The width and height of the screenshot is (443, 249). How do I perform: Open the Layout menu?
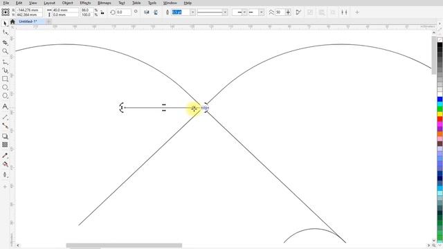(49, 3)
